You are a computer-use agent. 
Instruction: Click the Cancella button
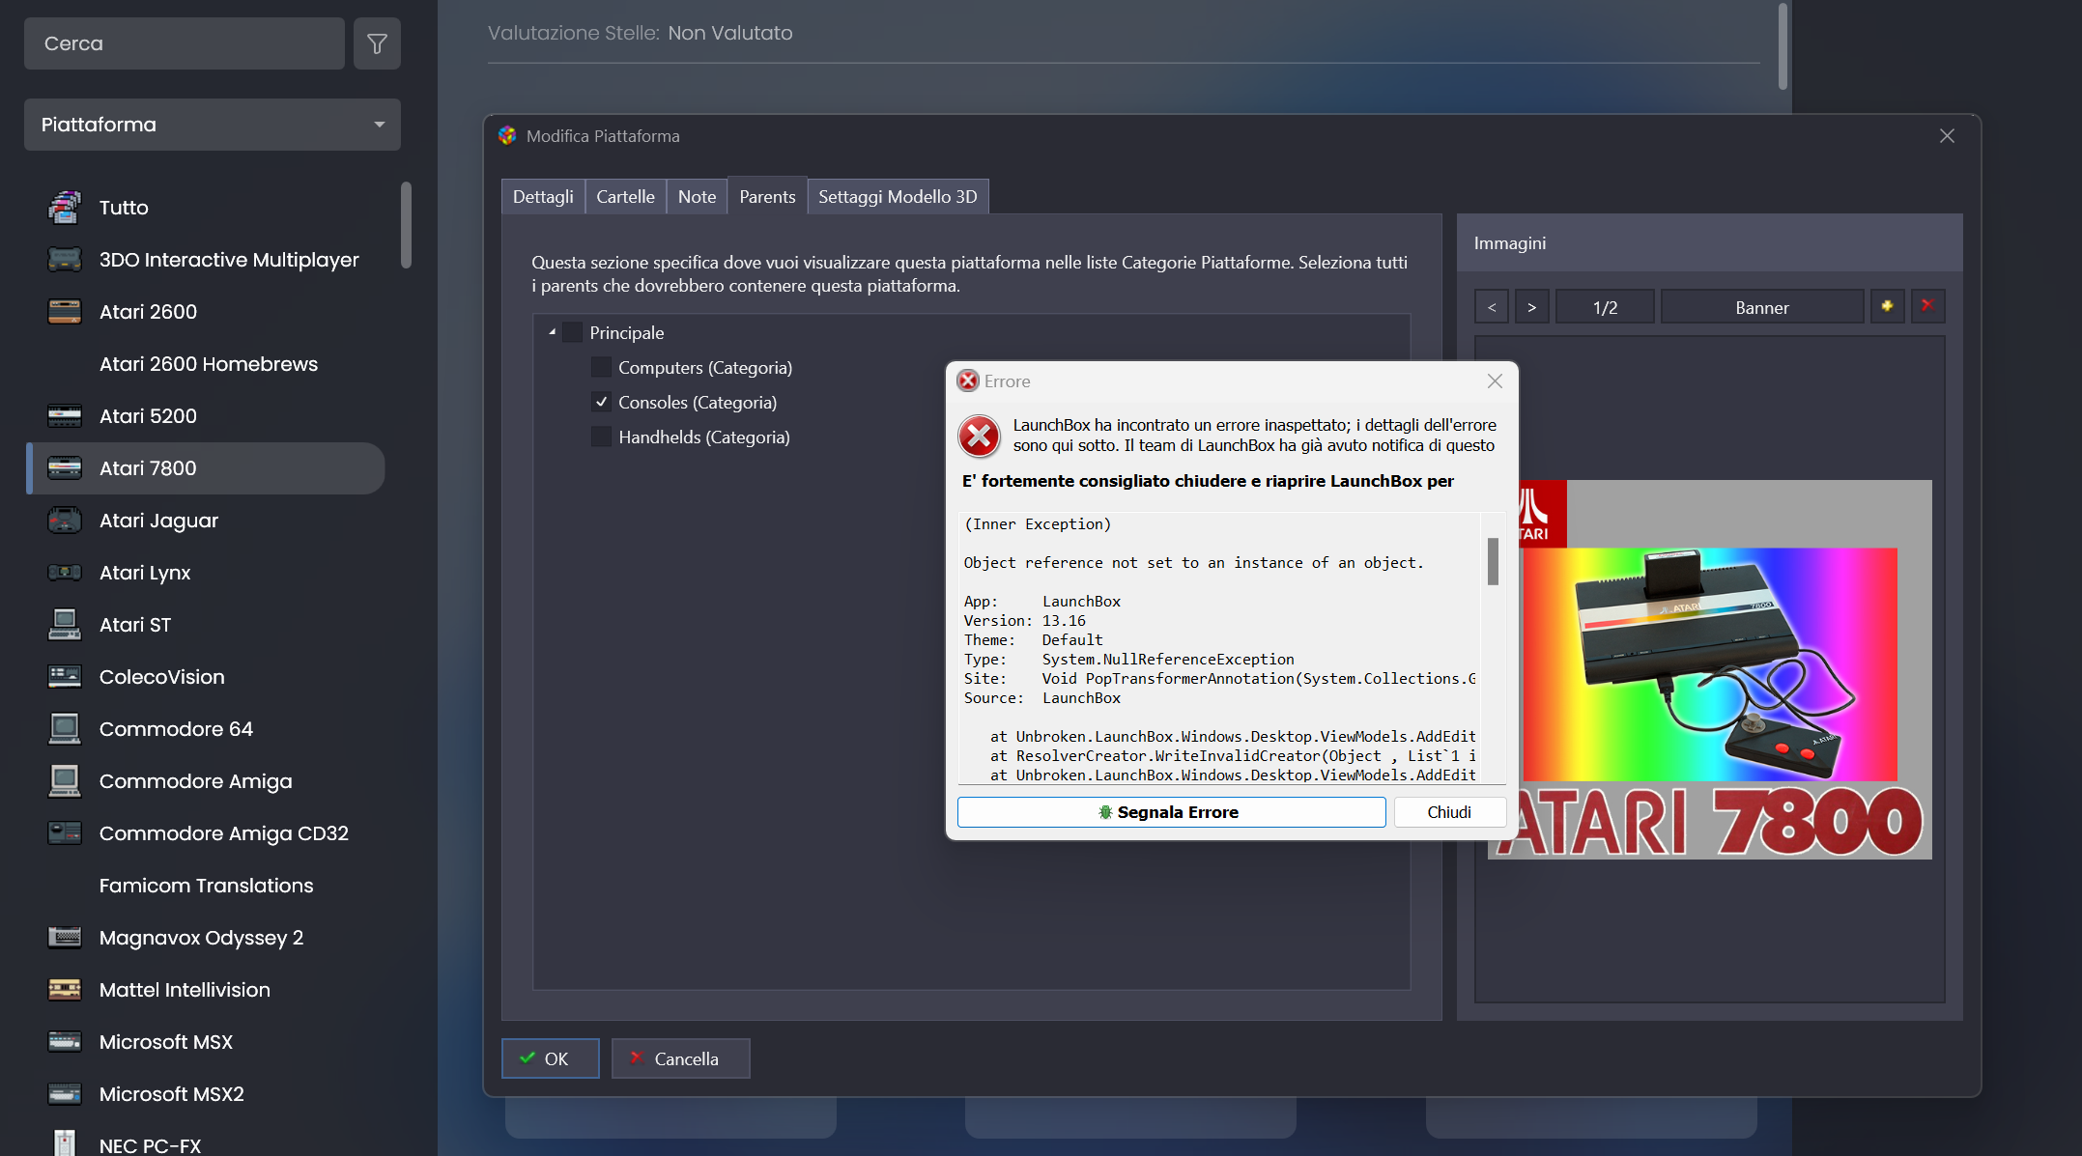tap(680, 1058)
